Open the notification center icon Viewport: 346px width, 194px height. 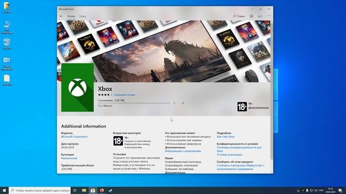340,190
